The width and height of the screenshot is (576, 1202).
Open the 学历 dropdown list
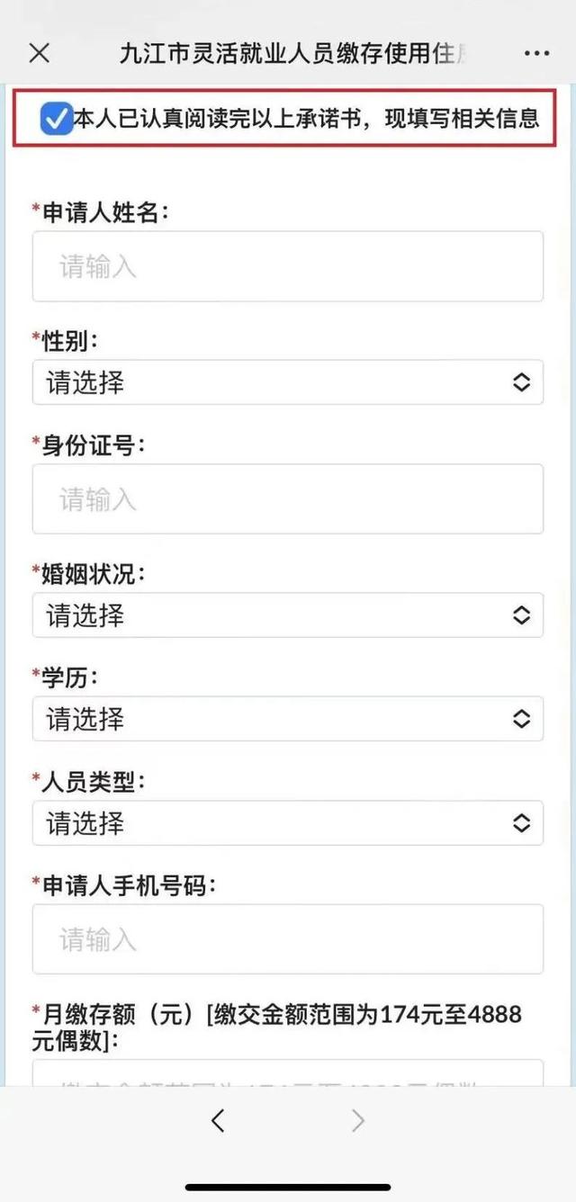[x=287, y=719]
